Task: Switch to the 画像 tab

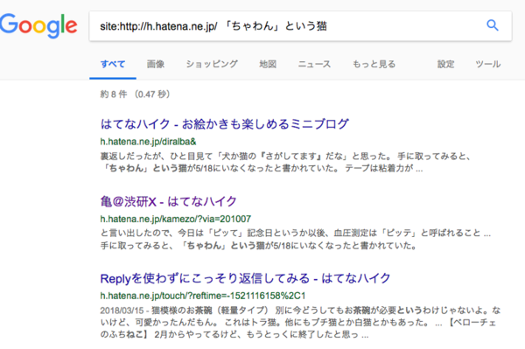Action: (x=156, y=64)
